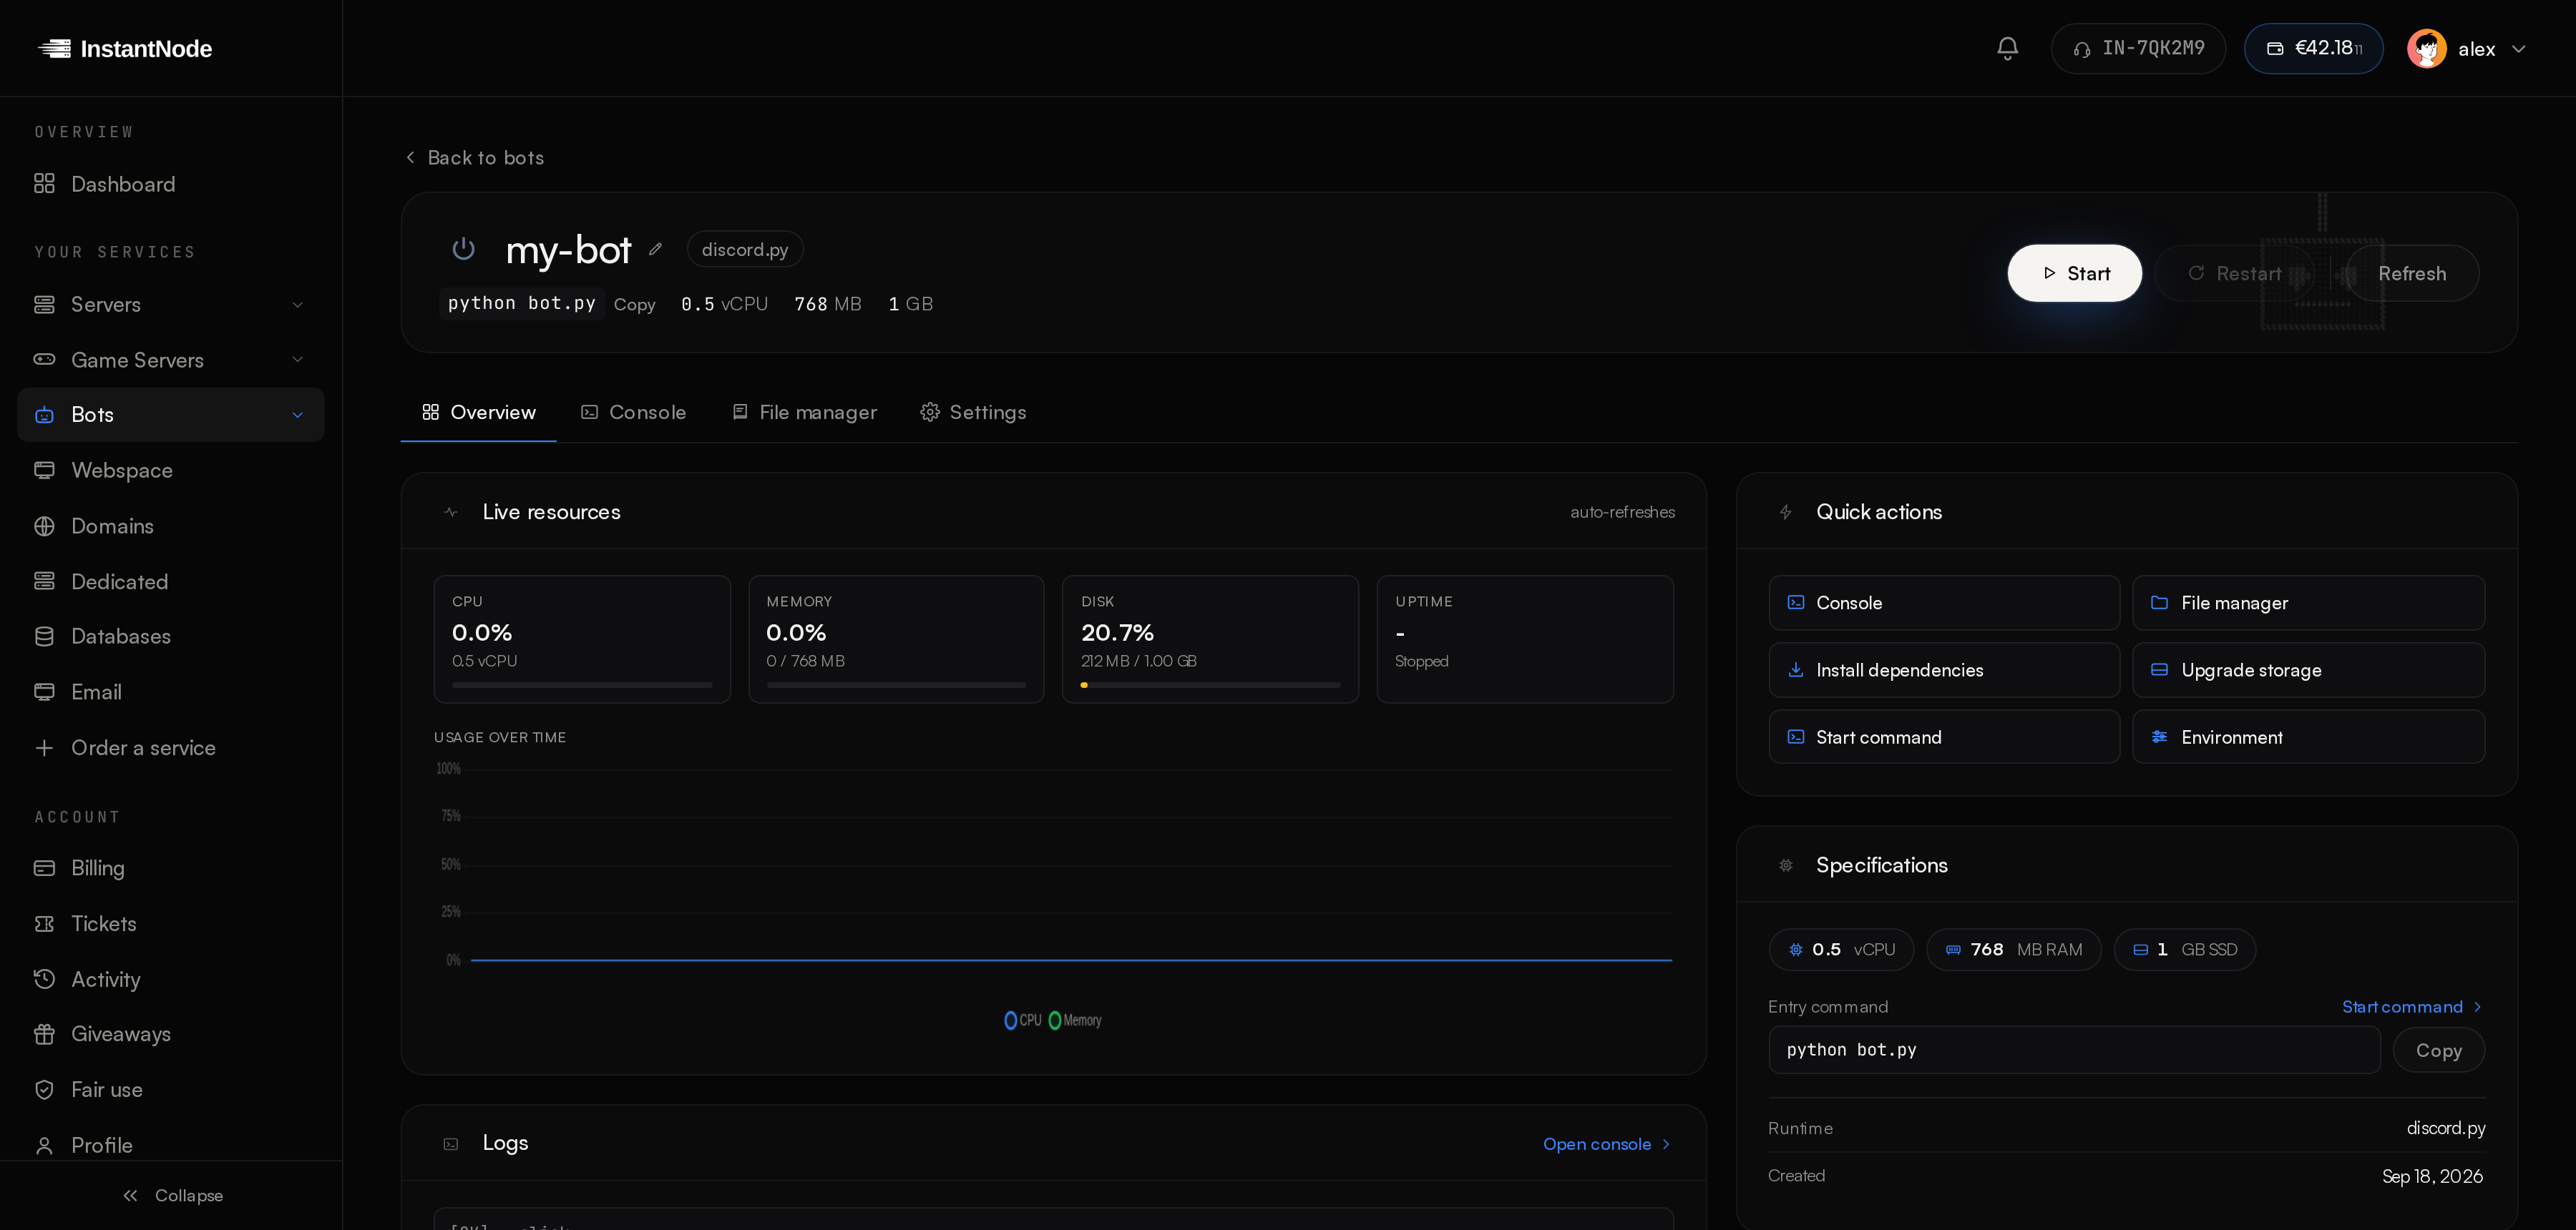Click the Memory usage progress bar
This screenshot has width=2576, height=1230.
(896, 686)
